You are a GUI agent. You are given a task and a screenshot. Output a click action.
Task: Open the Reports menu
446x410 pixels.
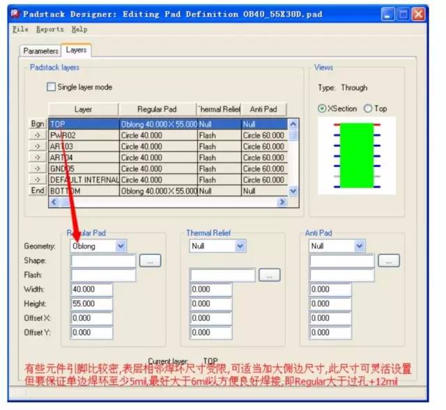[x=50, y=29]
